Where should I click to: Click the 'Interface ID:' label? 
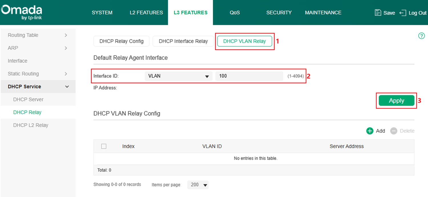point(106,76)
